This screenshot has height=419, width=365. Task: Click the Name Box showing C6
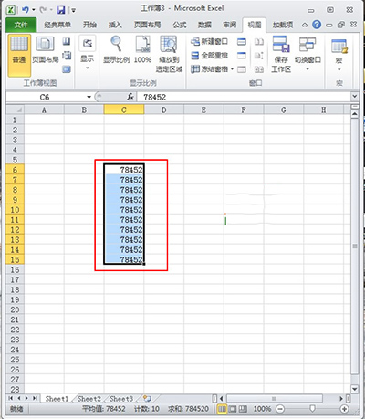[45, 97]
